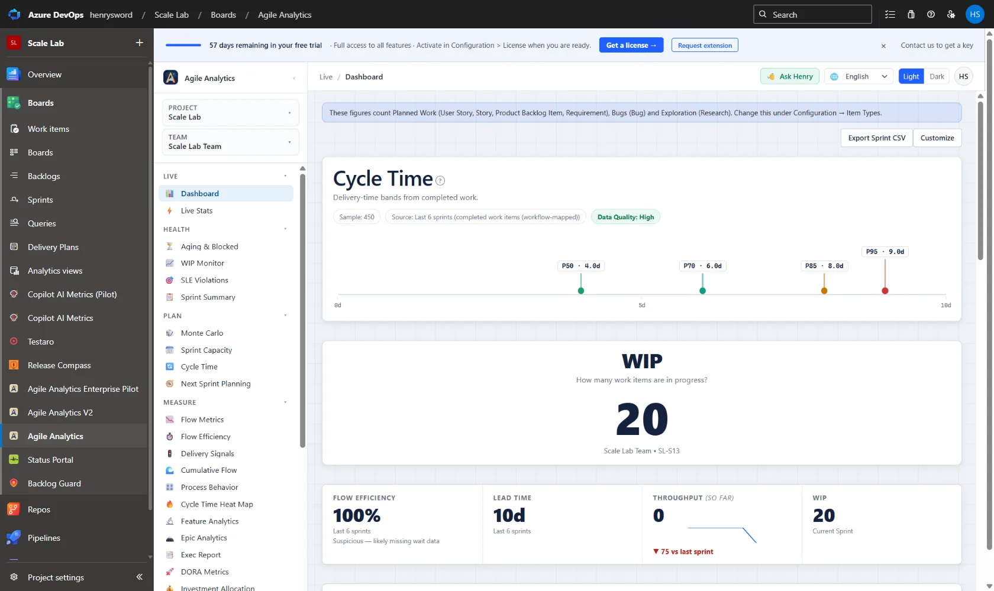The height and width of the screenshot is (591, 994).
Task: Open DORA Metrics report
Action: 226,571
